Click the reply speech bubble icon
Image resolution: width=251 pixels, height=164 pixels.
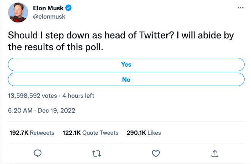(x=37, y=153)
